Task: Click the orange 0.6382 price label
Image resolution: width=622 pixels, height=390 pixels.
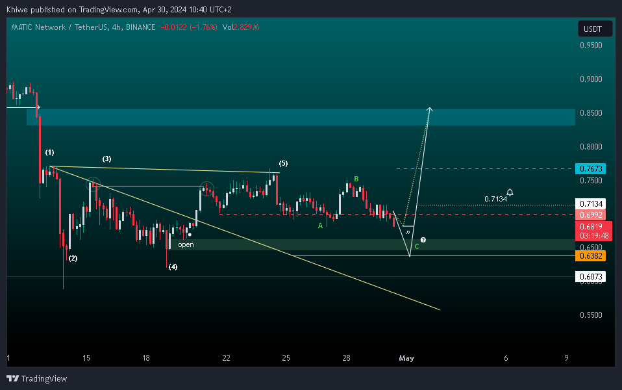Action: pyautogui.click(x=591, y=255)
